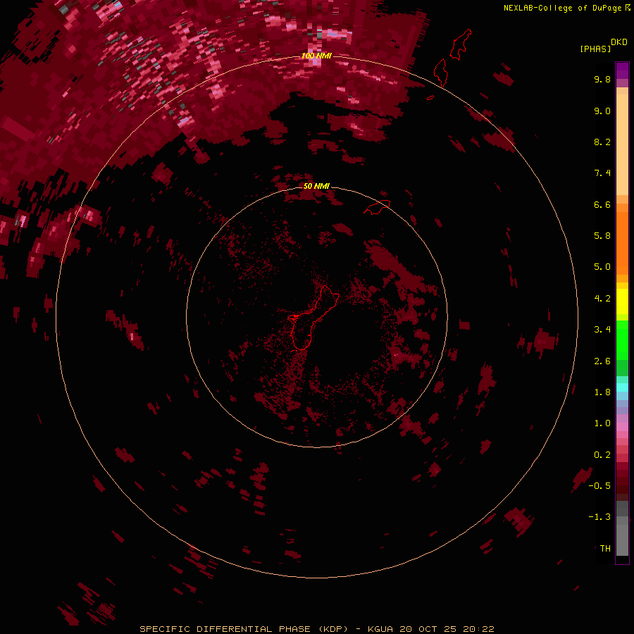Click the 5.0 value on the legend

point(602,267)
